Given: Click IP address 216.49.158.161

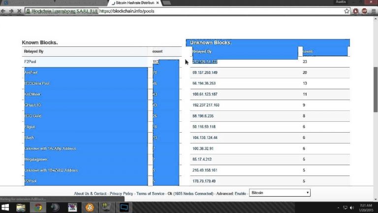Looking at the screenshot, I should 205,170.
